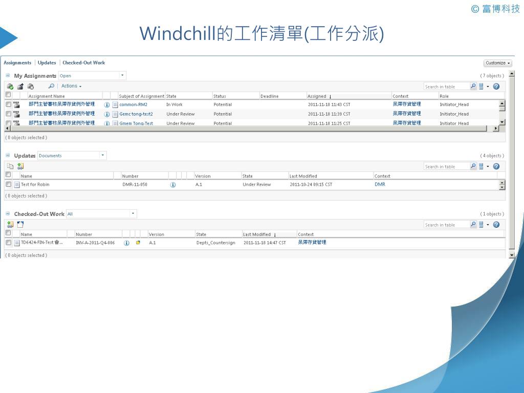The height and width of the screenshot is (393, 524).
Task: Click workflow task icon in Gemc tong-test2 row
Action: (16, 114)
